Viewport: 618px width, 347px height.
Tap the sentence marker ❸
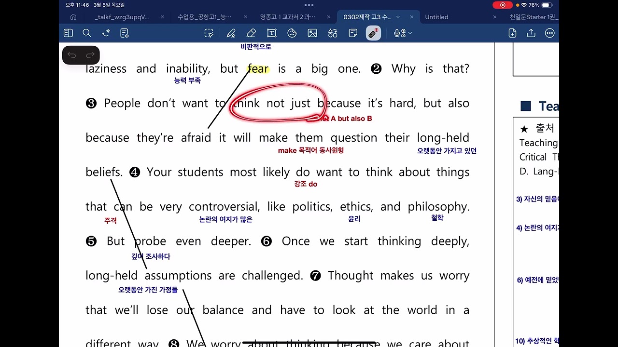91,104
